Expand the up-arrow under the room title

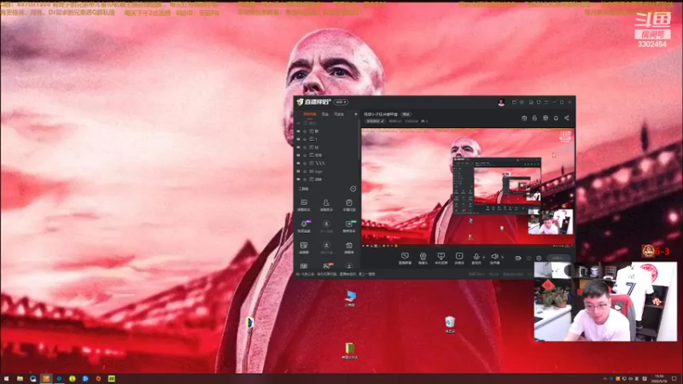point(423,121)
